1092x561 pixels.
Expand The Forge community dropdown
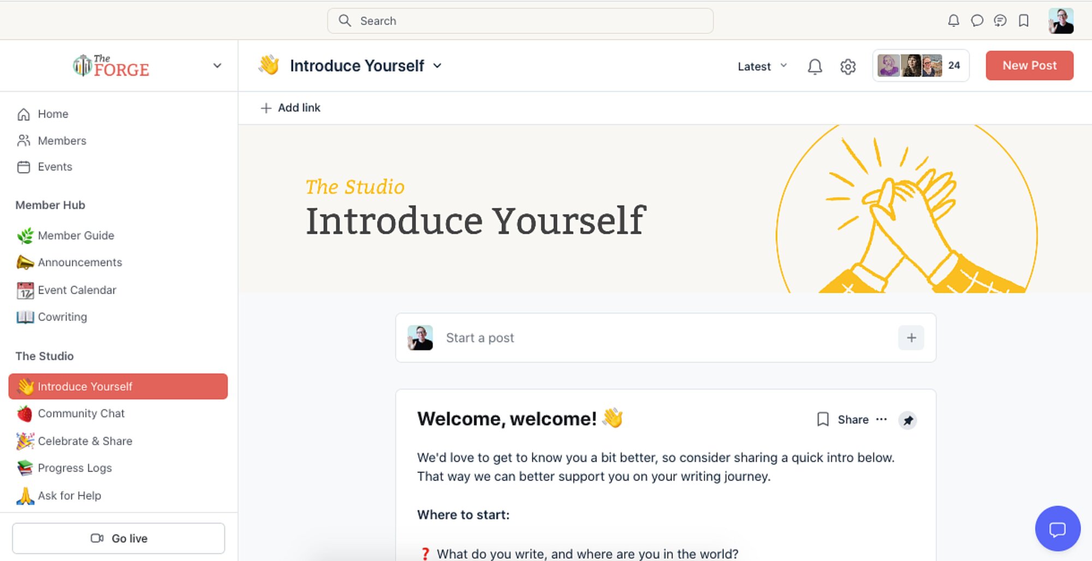click(x=217, y=65)
